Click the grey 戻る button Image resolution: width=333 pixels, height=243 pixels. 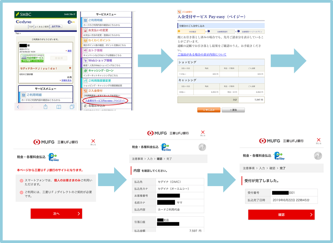[x=233, y=110]
